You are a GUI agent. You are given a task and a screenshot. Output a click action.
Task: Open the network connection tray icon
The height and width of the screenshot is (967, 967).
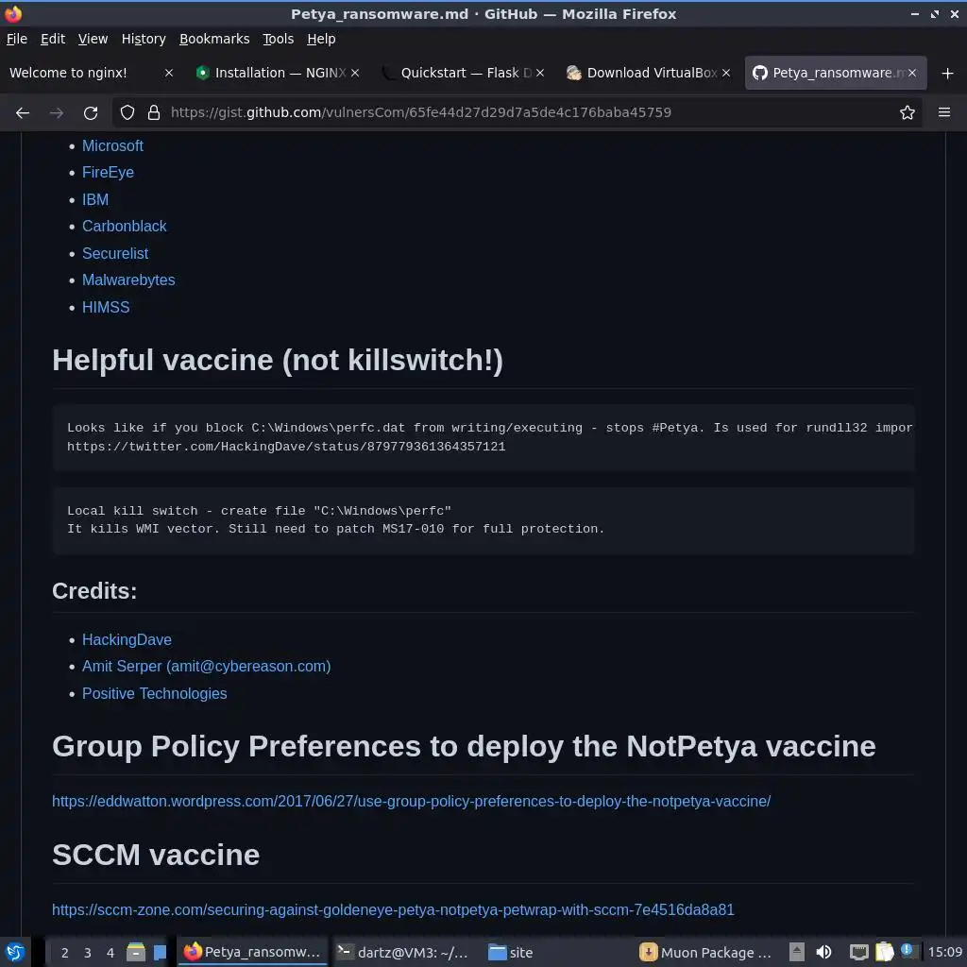click(858, 952)
